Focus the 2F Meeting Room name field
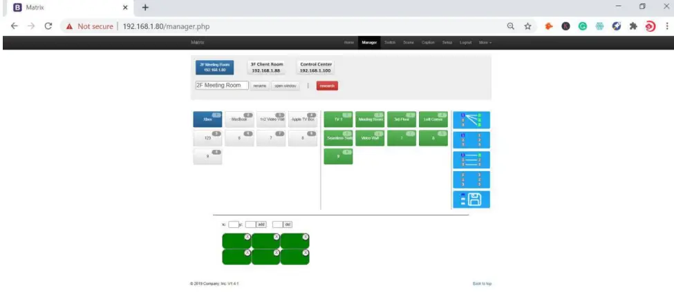Screen dimensions: 674x292 point(222,86)
